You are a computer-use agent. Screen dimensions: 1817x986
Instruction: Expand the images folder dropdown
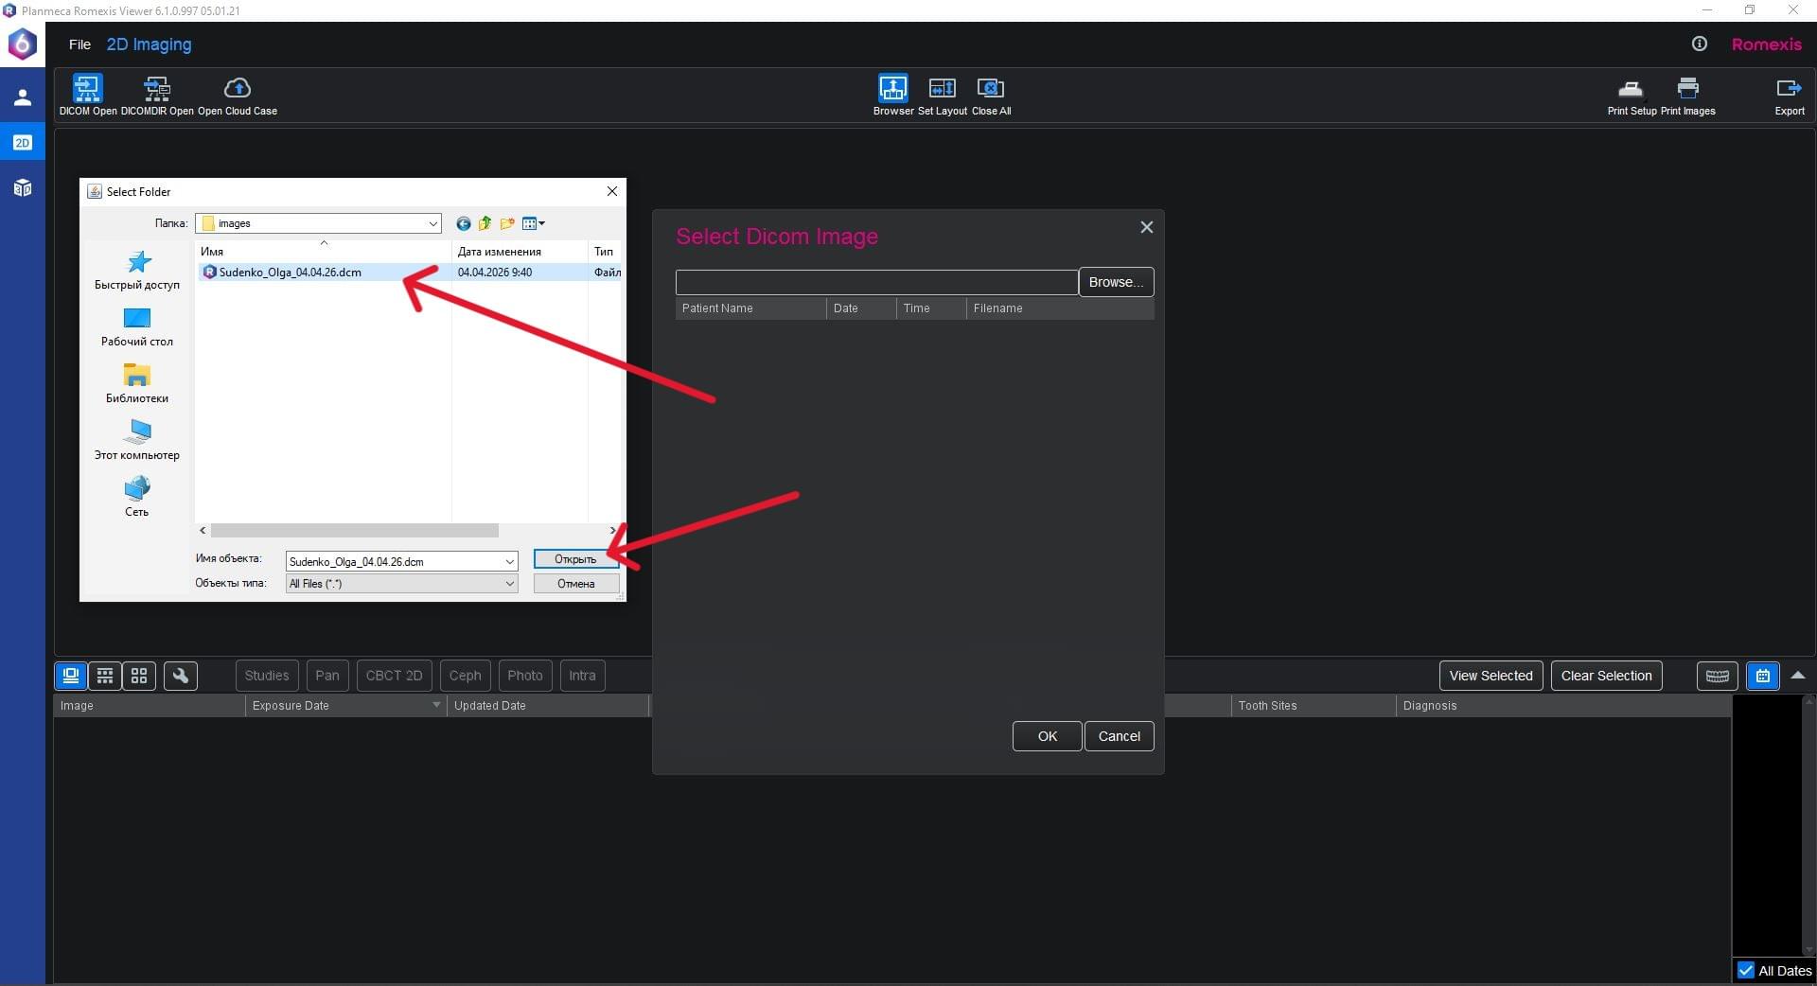tap(432, 224)
